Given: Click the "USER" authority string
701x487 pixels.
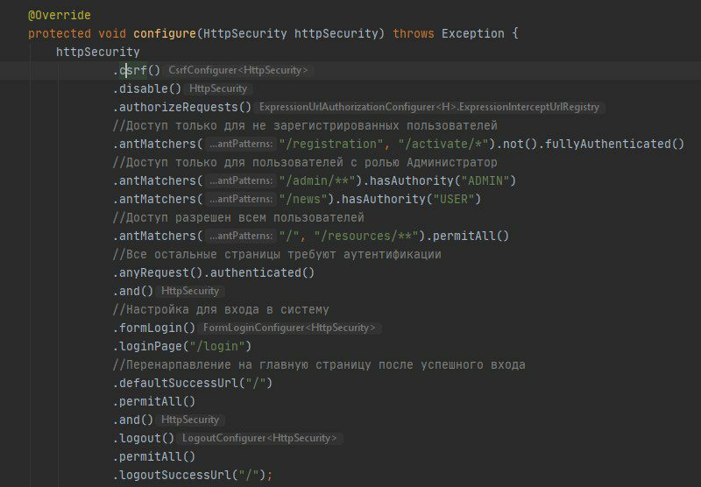Looking at the screenshot, I should [454, 199].
